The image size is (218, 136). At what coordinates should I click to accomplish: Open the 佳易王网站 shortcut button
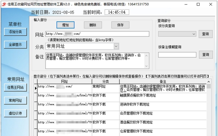click(x=15, y=88)
